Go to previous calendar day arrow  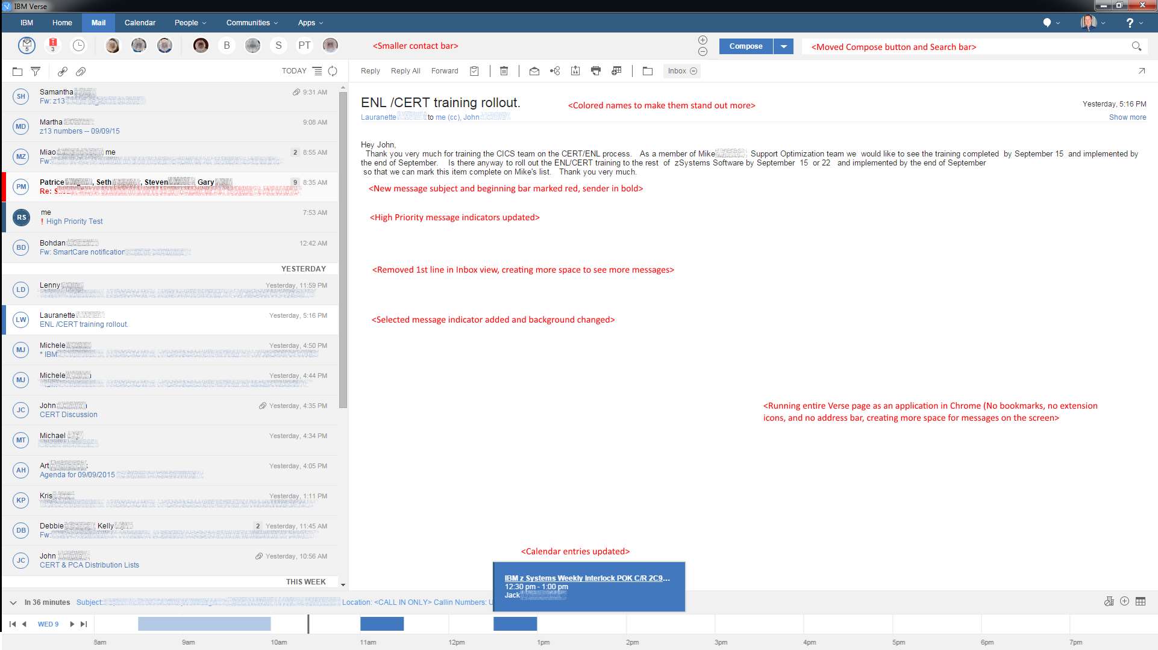click(24, 624)
